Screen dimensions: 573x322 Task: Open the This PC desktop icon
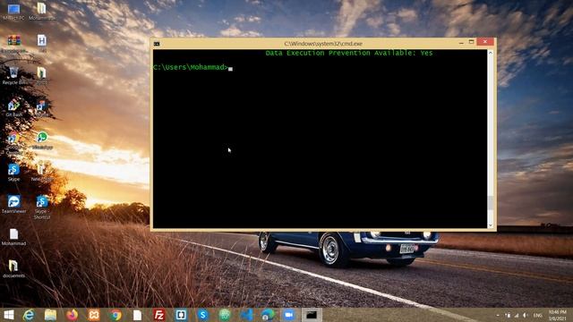tap(14, 12)
